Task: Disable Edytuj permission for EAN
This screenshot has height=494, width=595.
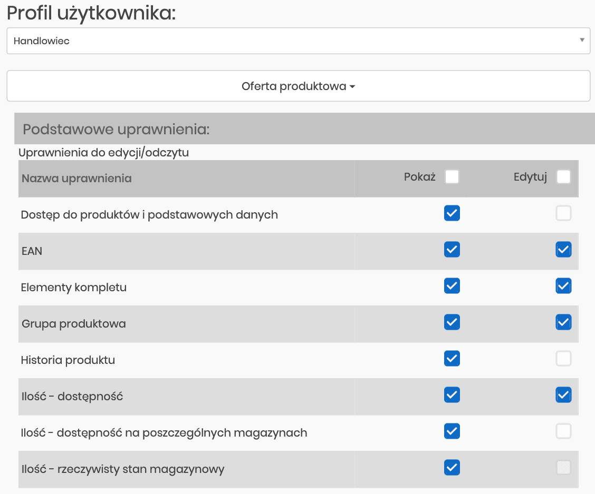Action: click(563, 250)
